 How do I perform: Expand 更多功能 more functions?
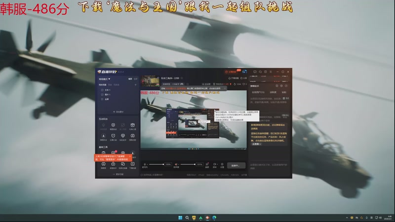(118, 174)
